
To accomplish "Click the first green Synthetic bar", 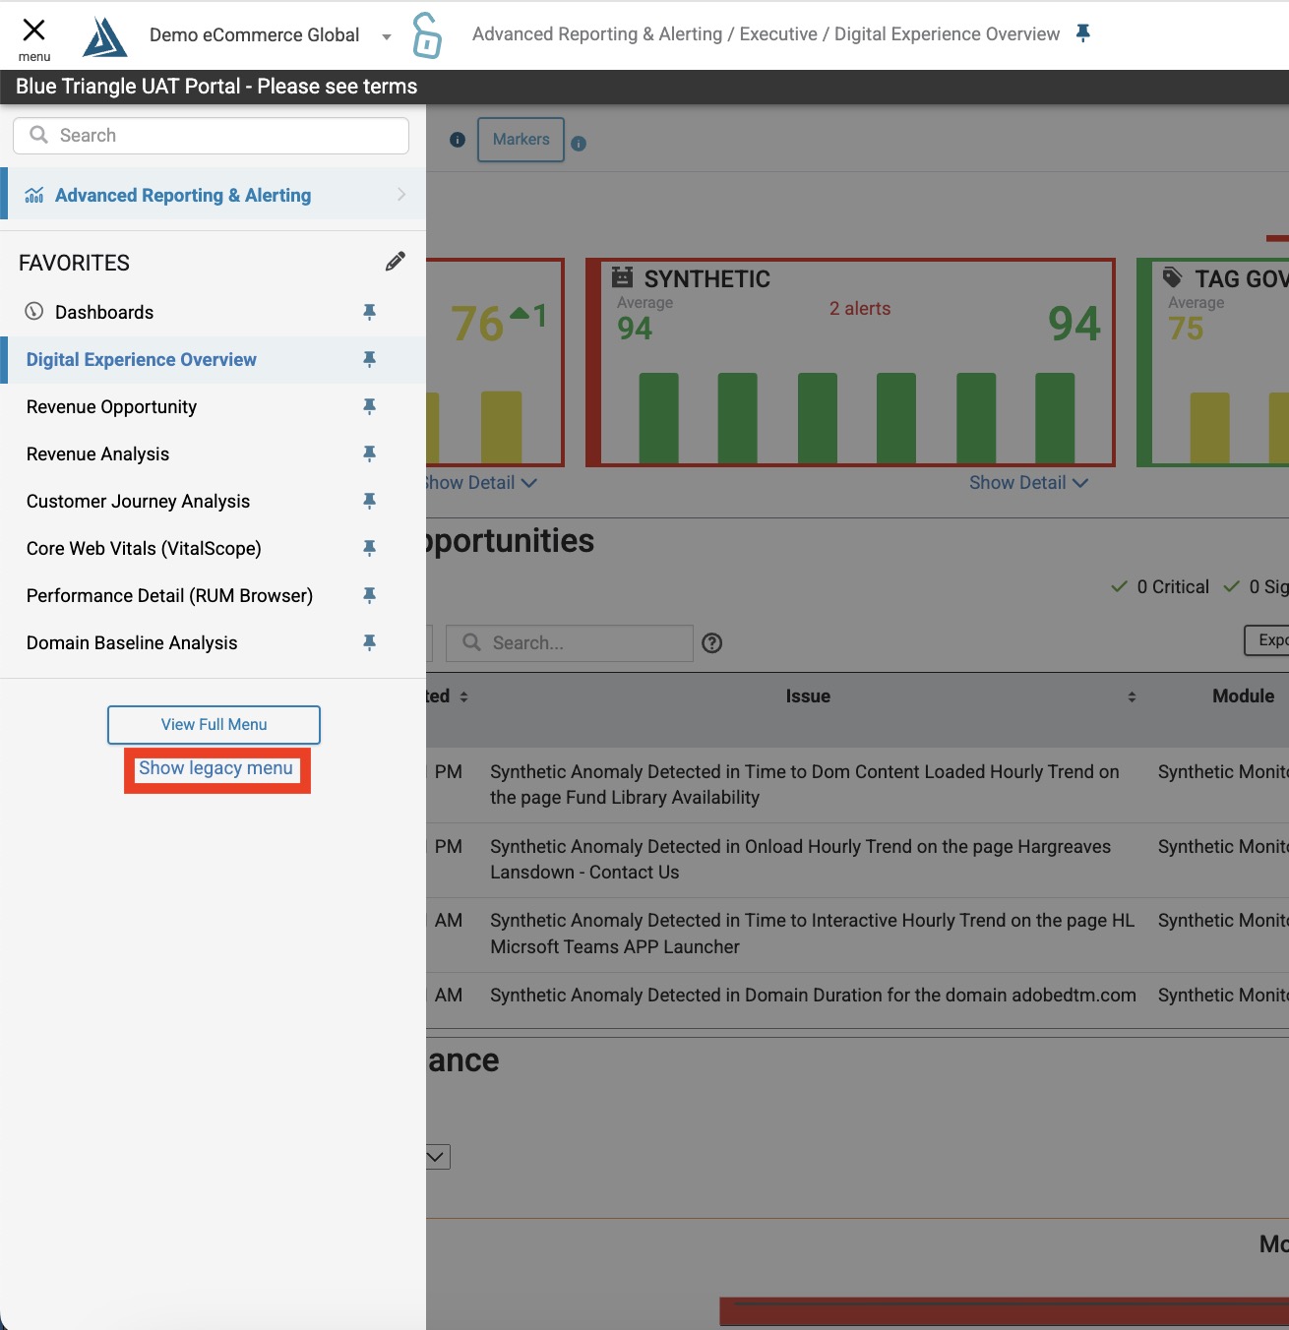I will (x=658, y=418).
